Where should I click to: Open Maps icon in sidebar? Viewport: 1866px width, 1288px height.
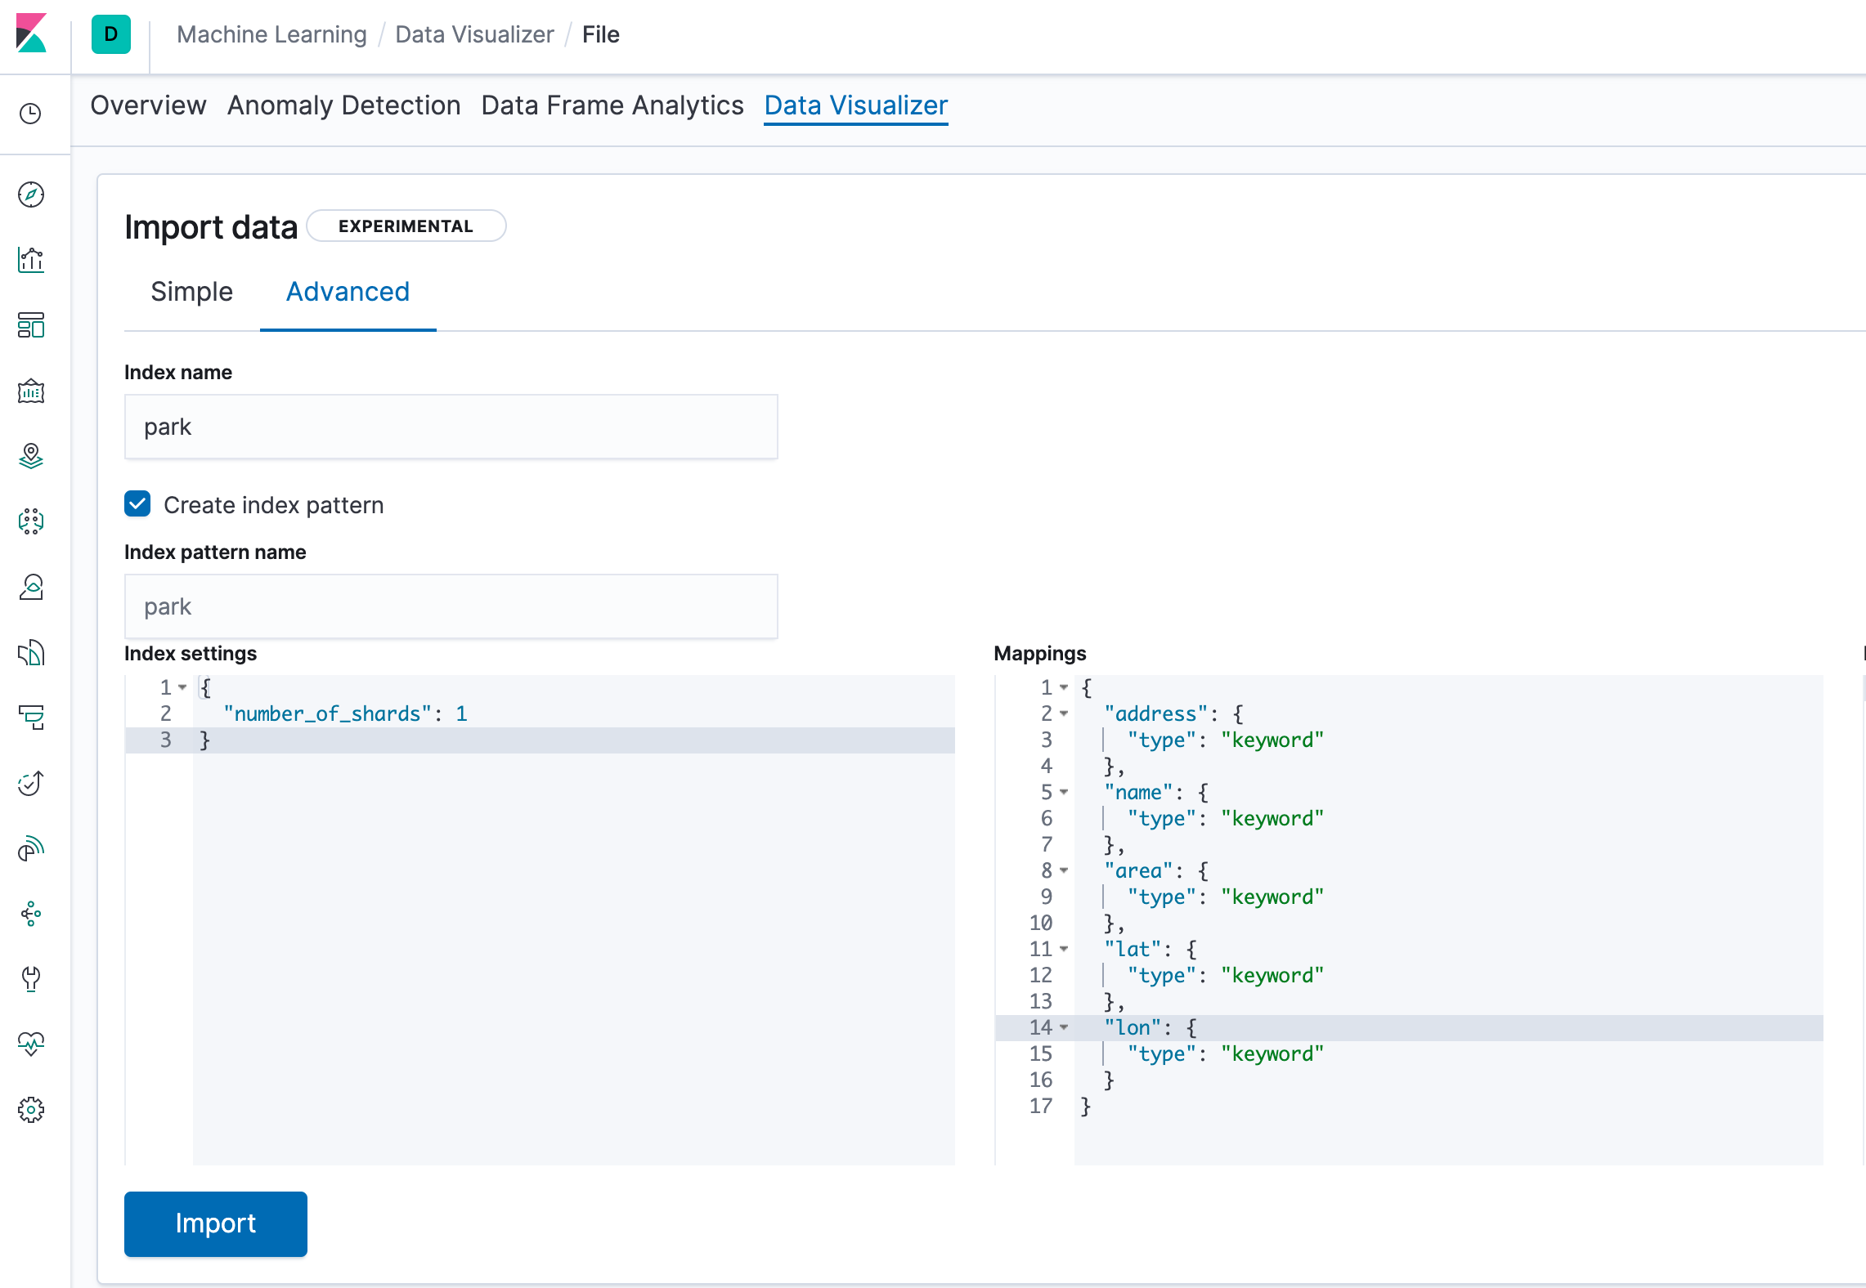[x=31, y=456]
